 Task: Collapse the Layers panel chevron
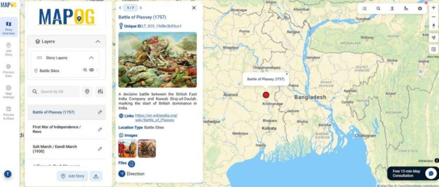pyautogui.click(x=98, y=42)
